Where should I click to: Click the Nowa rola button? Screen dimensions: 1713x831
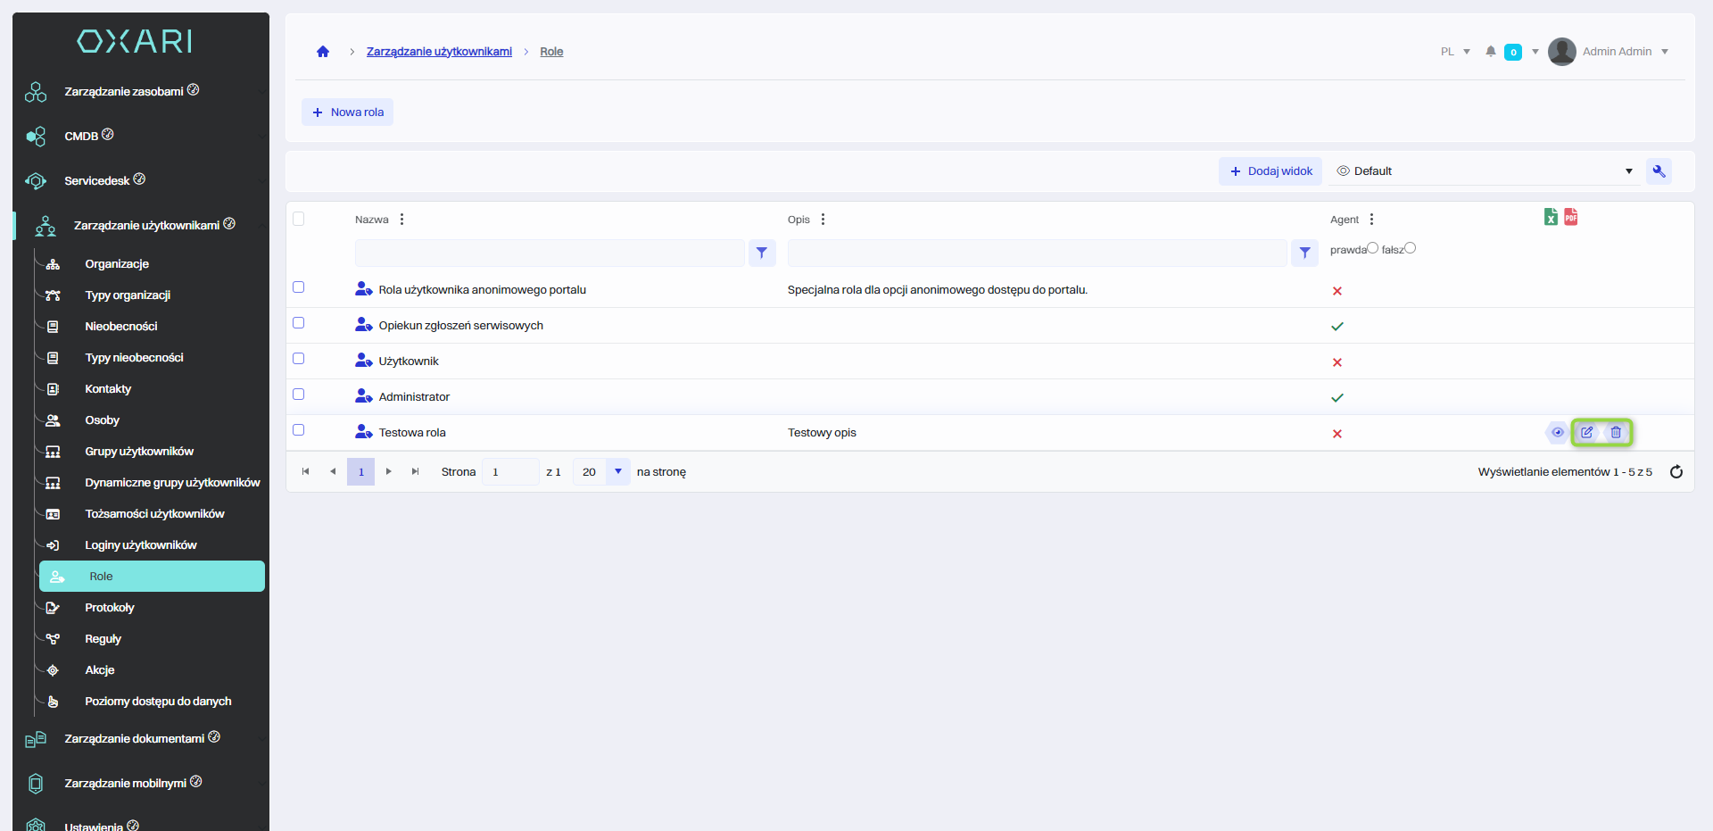(x=347, y=112)
